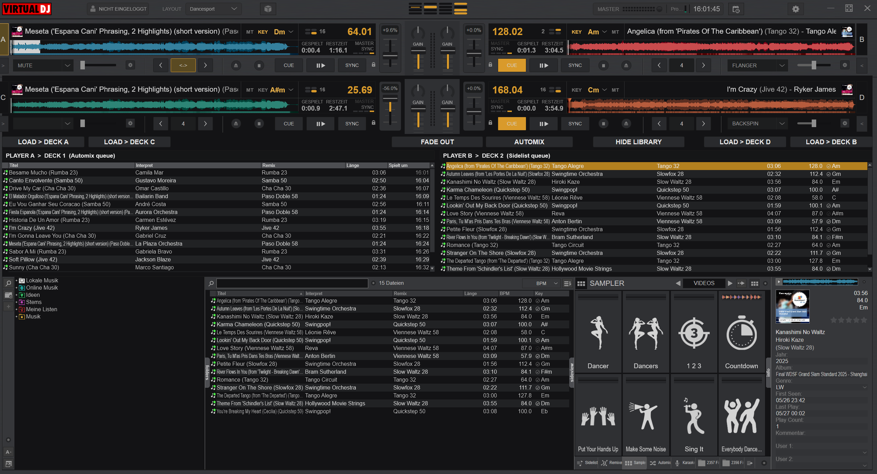The height and width of the screenshot is (474, 877).
Task: Open the FLANGER effect dropdown on Deck B
Action: click(x=757, y=65)
